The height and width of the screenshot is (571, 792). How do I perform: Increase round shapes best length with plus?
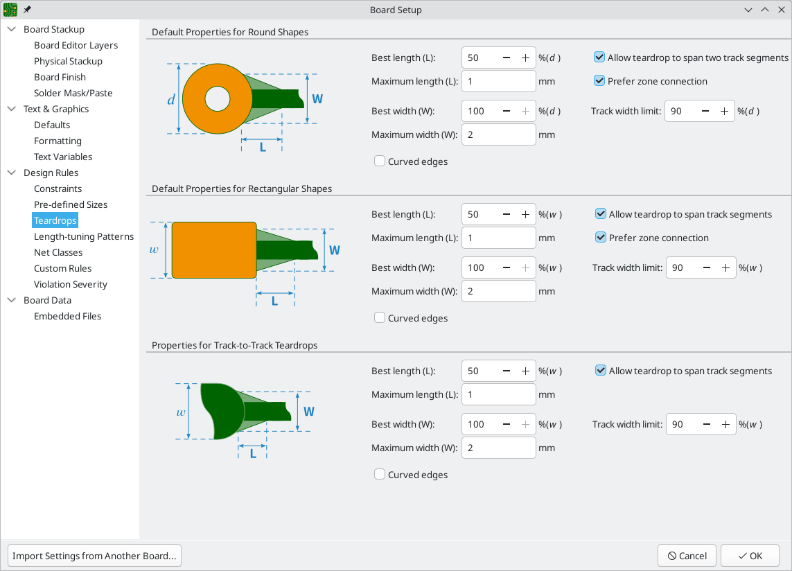click(x=525, y=58)
